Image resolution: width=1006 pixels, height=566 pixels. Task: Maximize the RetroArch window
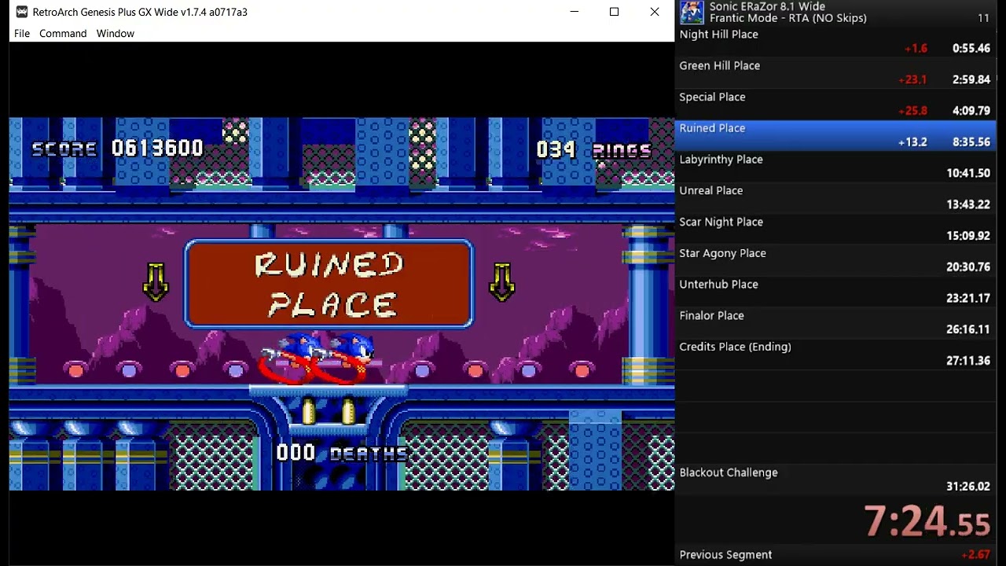point(614,12)
